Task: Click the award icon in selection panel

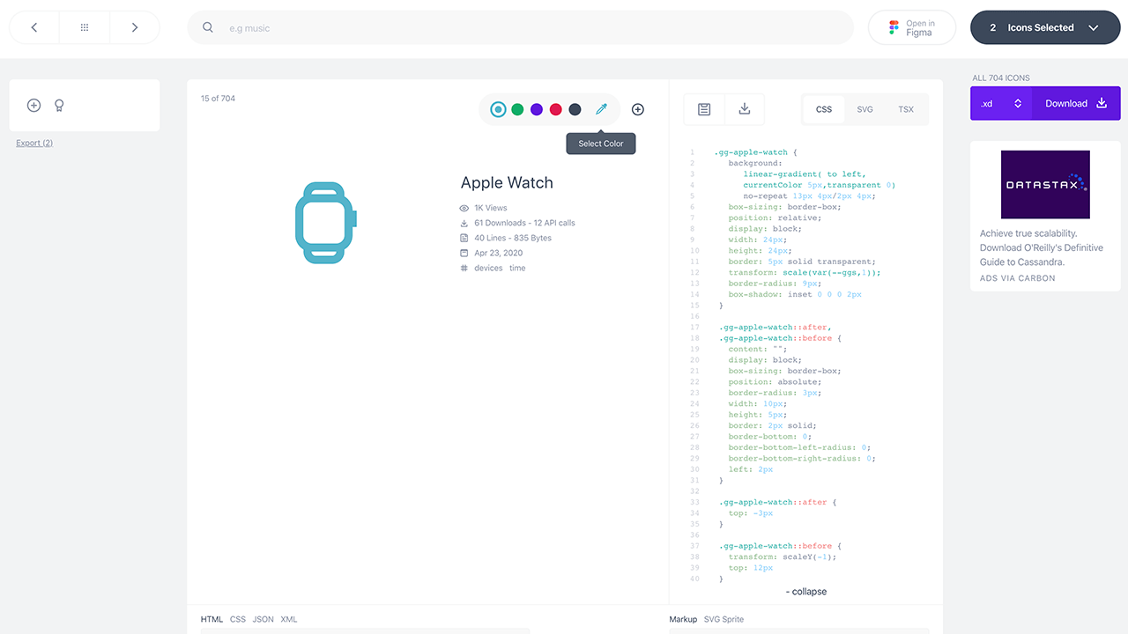Action: click(x=59, y=106)
